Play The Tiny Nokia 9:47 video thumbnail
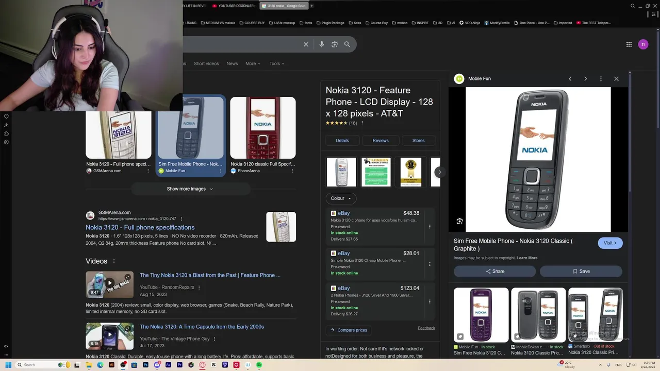The height and width of the screenshot is (371, 660). point(109,284)
